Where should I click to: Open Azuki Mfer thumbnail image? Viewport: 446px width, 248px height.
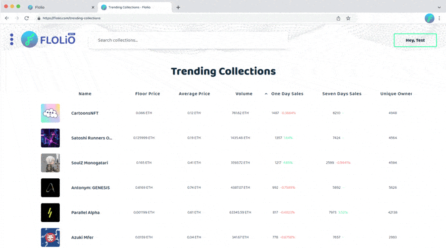click(x=51, y=237)
